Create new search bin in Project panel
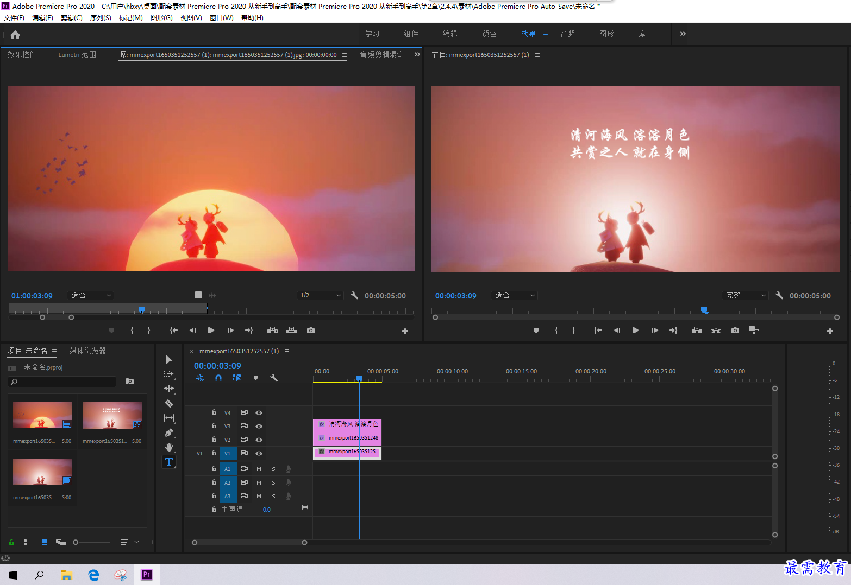 pos(130,381)
